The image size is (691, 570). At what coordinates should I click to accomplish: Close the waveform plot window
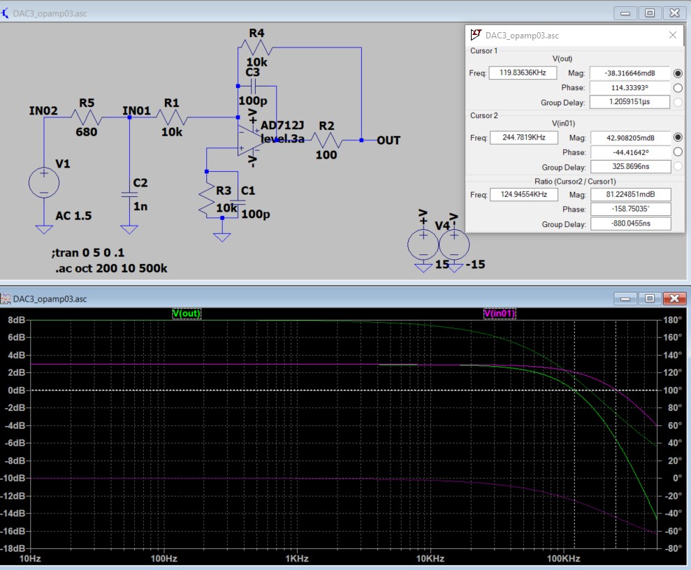pos(674,299)
